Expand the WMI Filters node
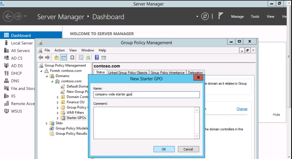The height and width of the screenshot is (159, 292). click(x=58, y=113)
